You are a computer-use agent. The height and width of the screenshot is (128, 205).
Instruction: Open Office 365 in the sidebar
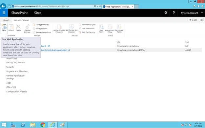pos(11,87)
